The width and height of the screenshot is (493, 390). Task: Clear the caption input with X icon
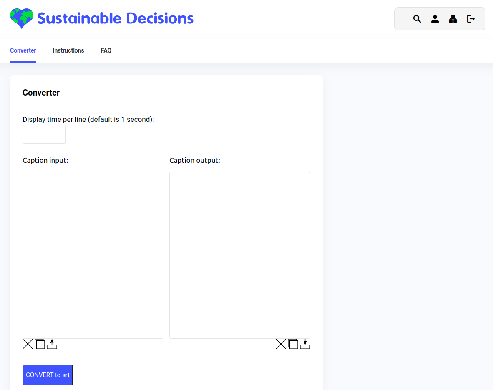coord(28,344)
